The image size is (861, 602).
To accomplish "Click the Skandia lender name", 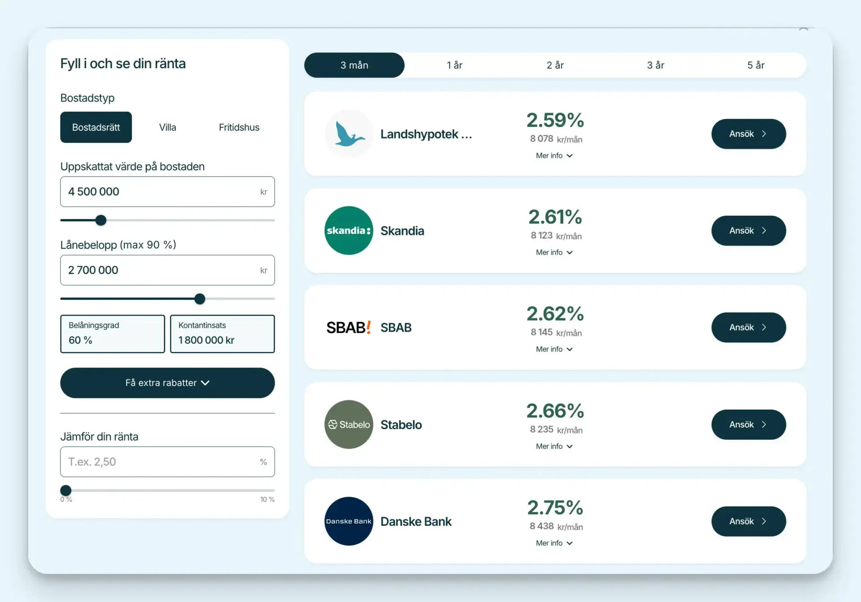I will tap(402, 231).
